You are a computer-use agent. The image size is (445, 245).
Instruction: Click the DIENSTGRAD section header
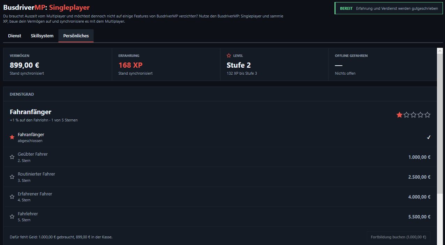22,94
